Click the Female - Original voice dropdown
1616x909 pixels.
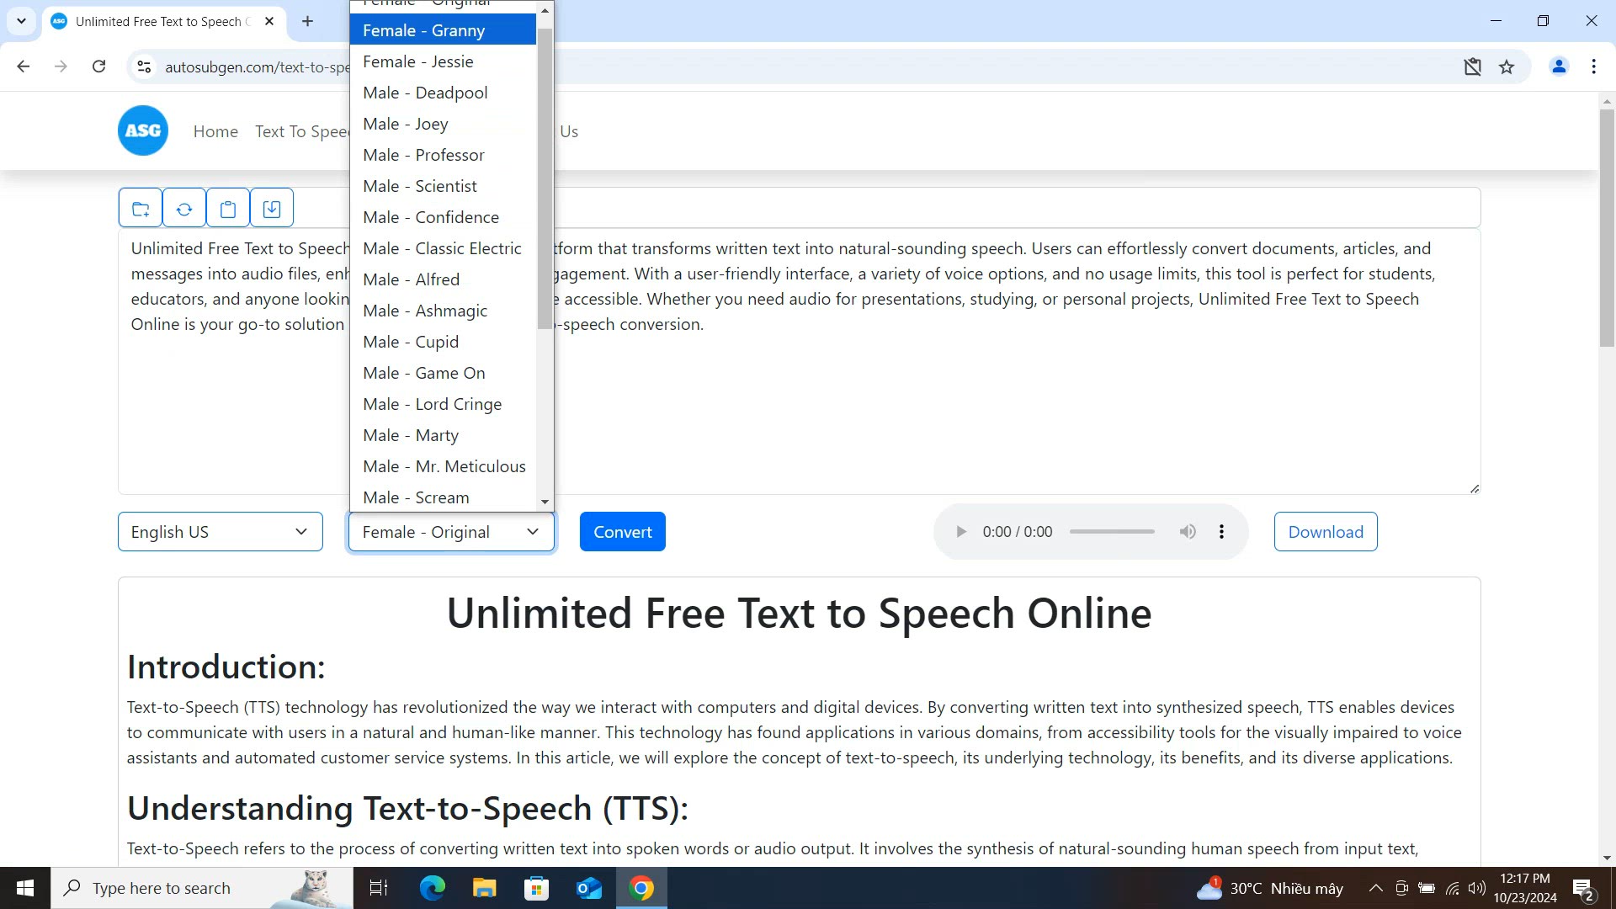[x=452, y=532]
